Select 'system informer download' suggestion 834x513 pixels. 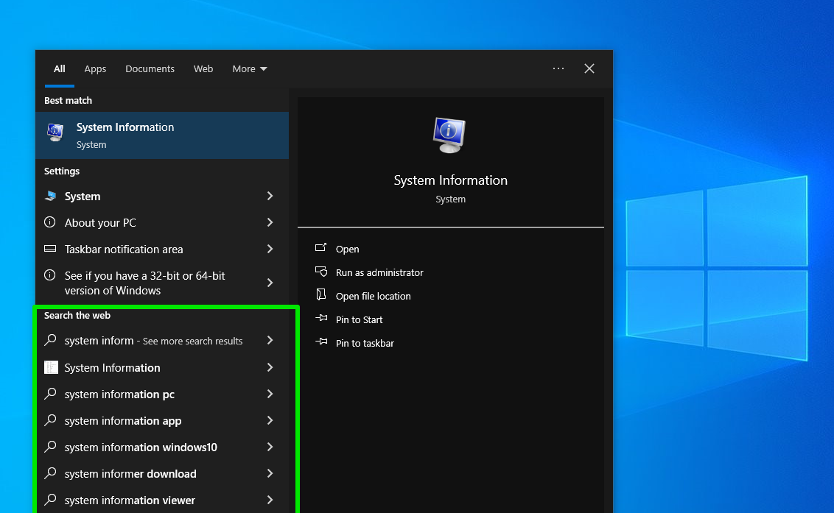[162, 474]
